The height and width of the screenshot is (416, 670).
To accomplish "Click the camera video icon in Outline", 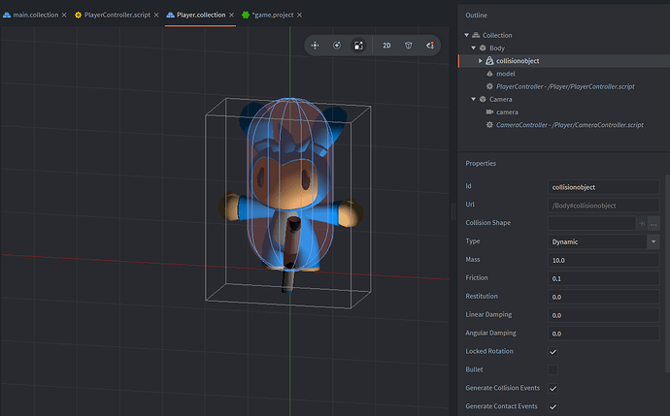I will coord(489,112).
